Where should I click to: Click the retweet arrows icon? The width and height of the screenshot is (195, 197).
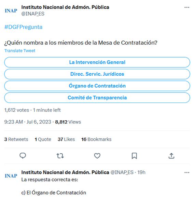pos(60,156)
